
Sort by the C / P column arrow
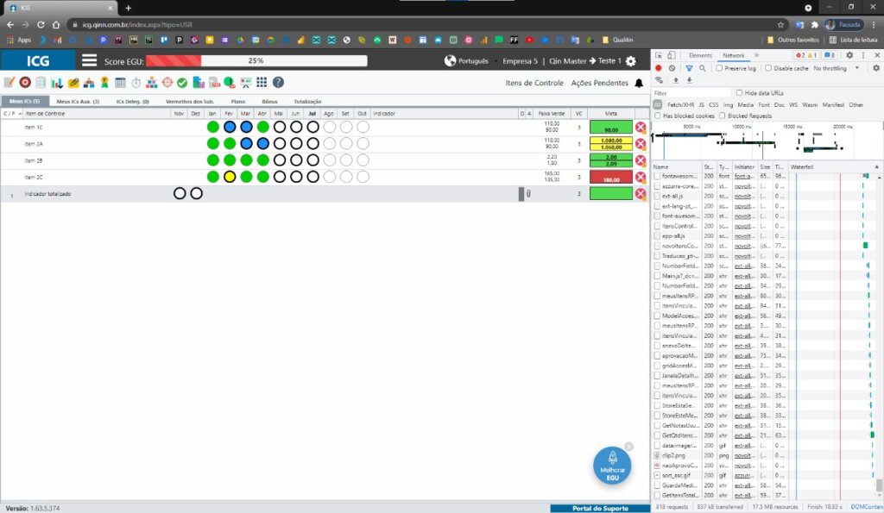pos(21,114)
